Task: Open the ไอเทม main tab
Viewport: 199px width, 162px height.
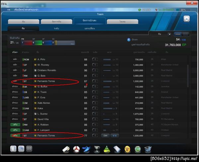Action: point(122,22)
